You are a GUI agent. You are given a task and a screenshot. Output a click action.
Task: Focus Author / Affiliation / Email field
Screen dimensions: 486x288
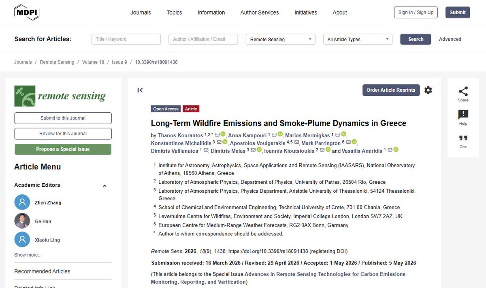pos(203,39)
